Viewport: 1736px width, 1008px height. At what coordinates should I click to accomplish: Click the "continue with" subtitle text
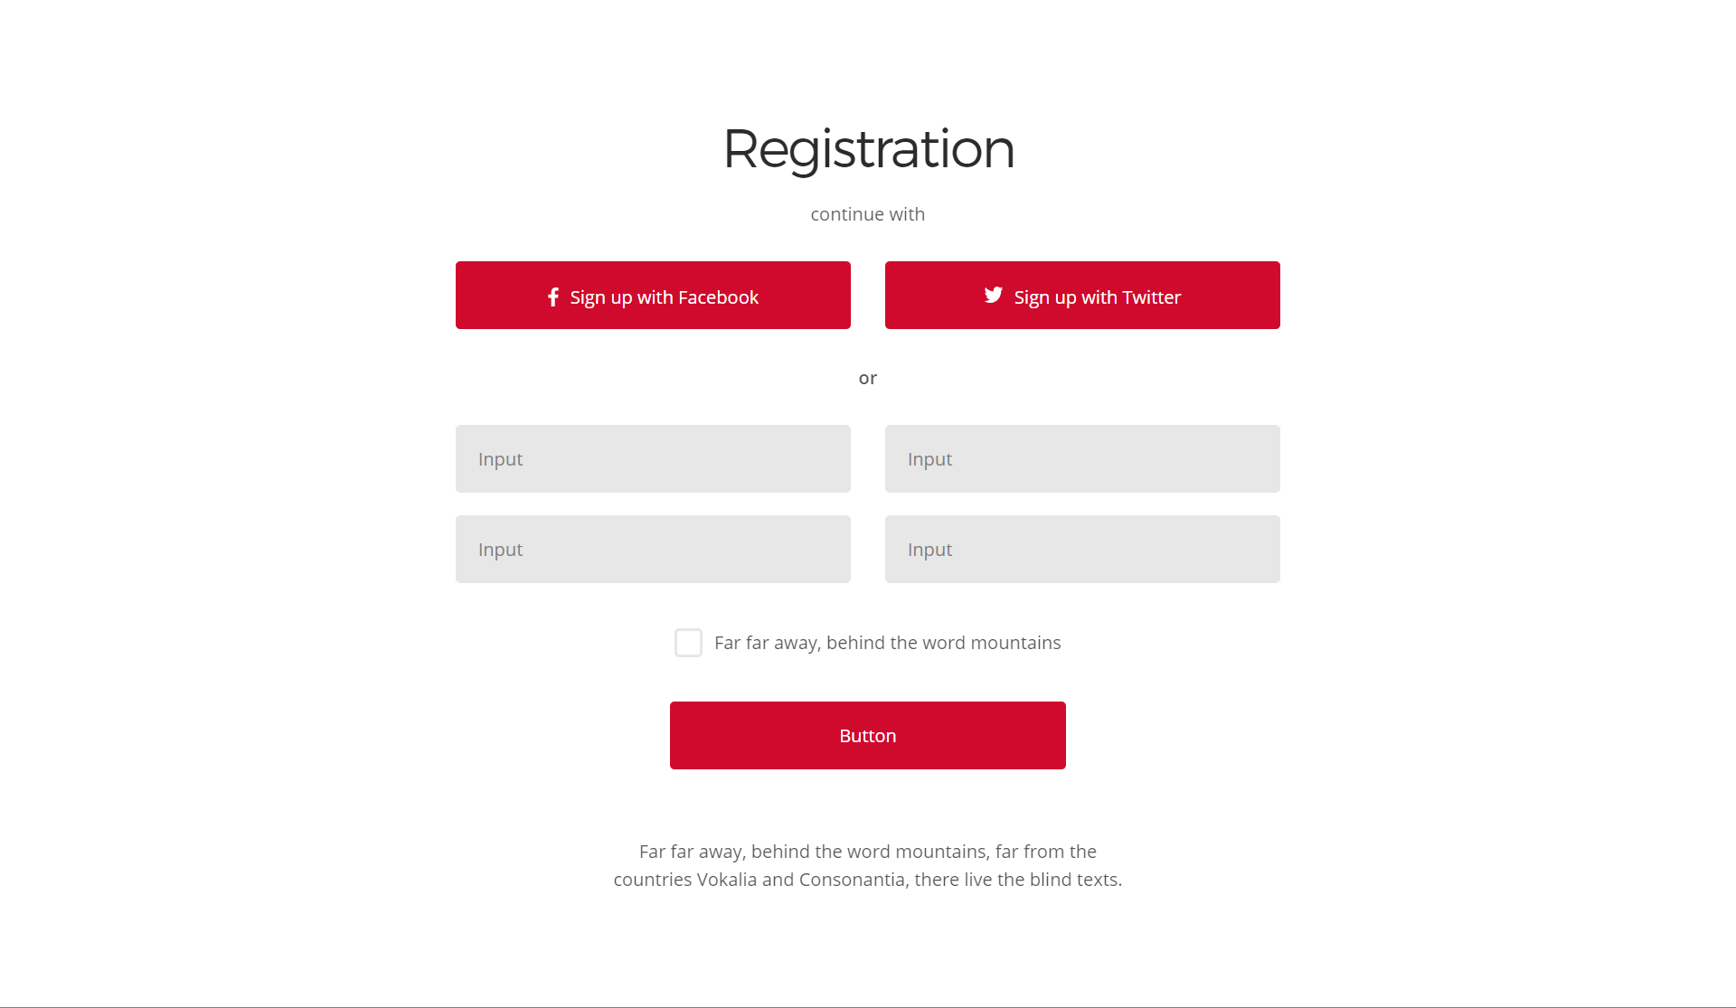pos(868,214)
